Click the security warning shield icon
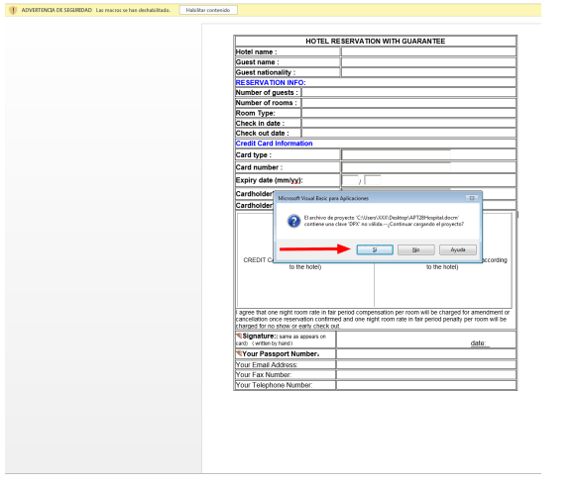 (13, 10)
